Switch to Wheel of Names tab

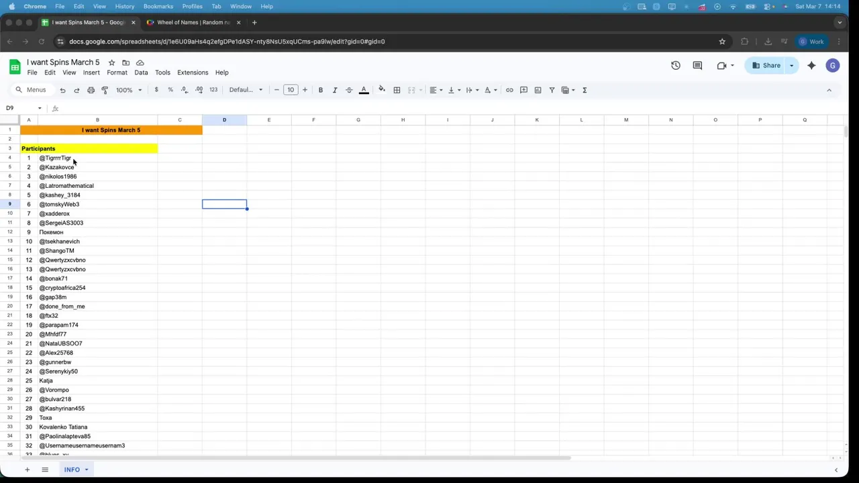[x=193, y=22]
